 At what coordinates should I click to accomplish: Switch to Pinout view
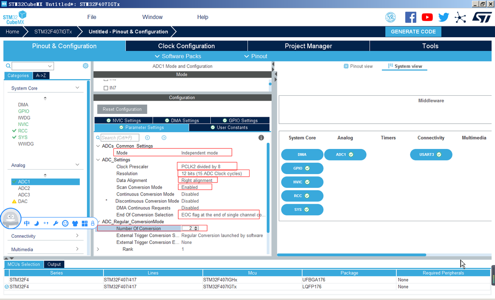click(358, 66)
